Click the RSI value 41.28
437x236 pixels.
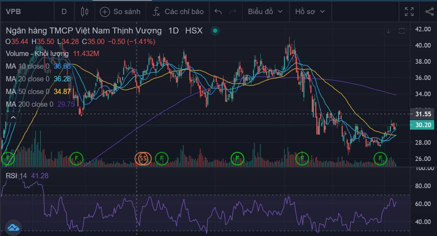coord(39,175)
